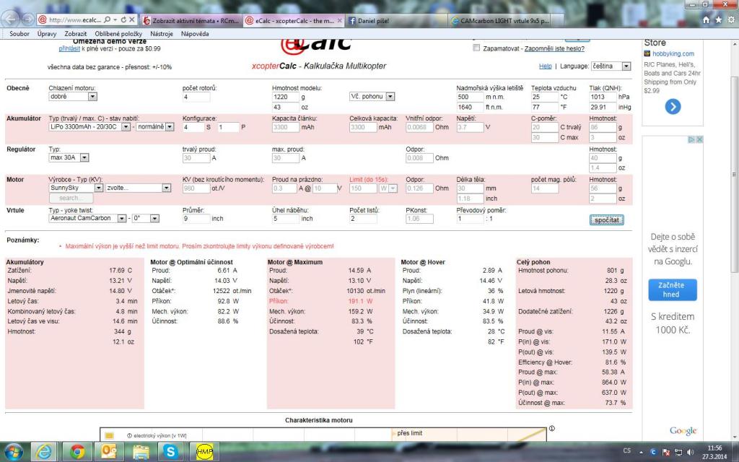
Task: Click the Help link
Action: pos(546,66)
